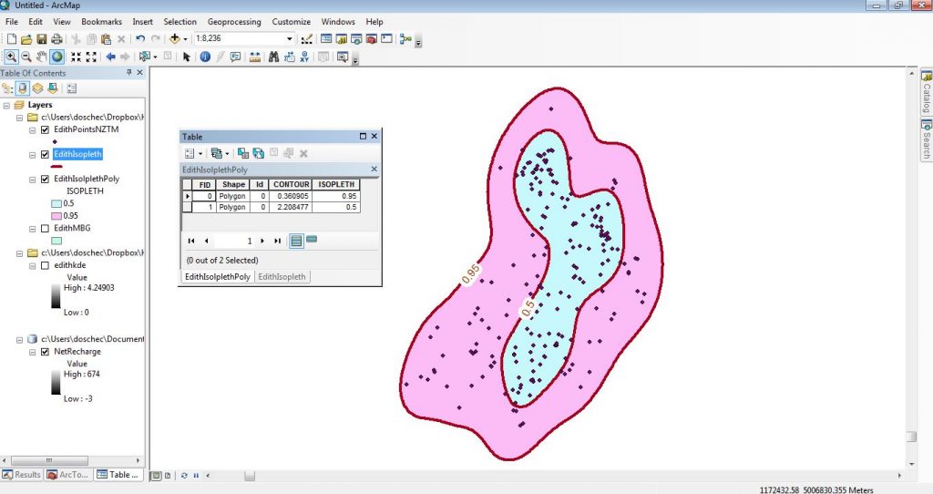
Task: Click the EdithMBG green symbol swatch
Action: [x=56, y=241]
